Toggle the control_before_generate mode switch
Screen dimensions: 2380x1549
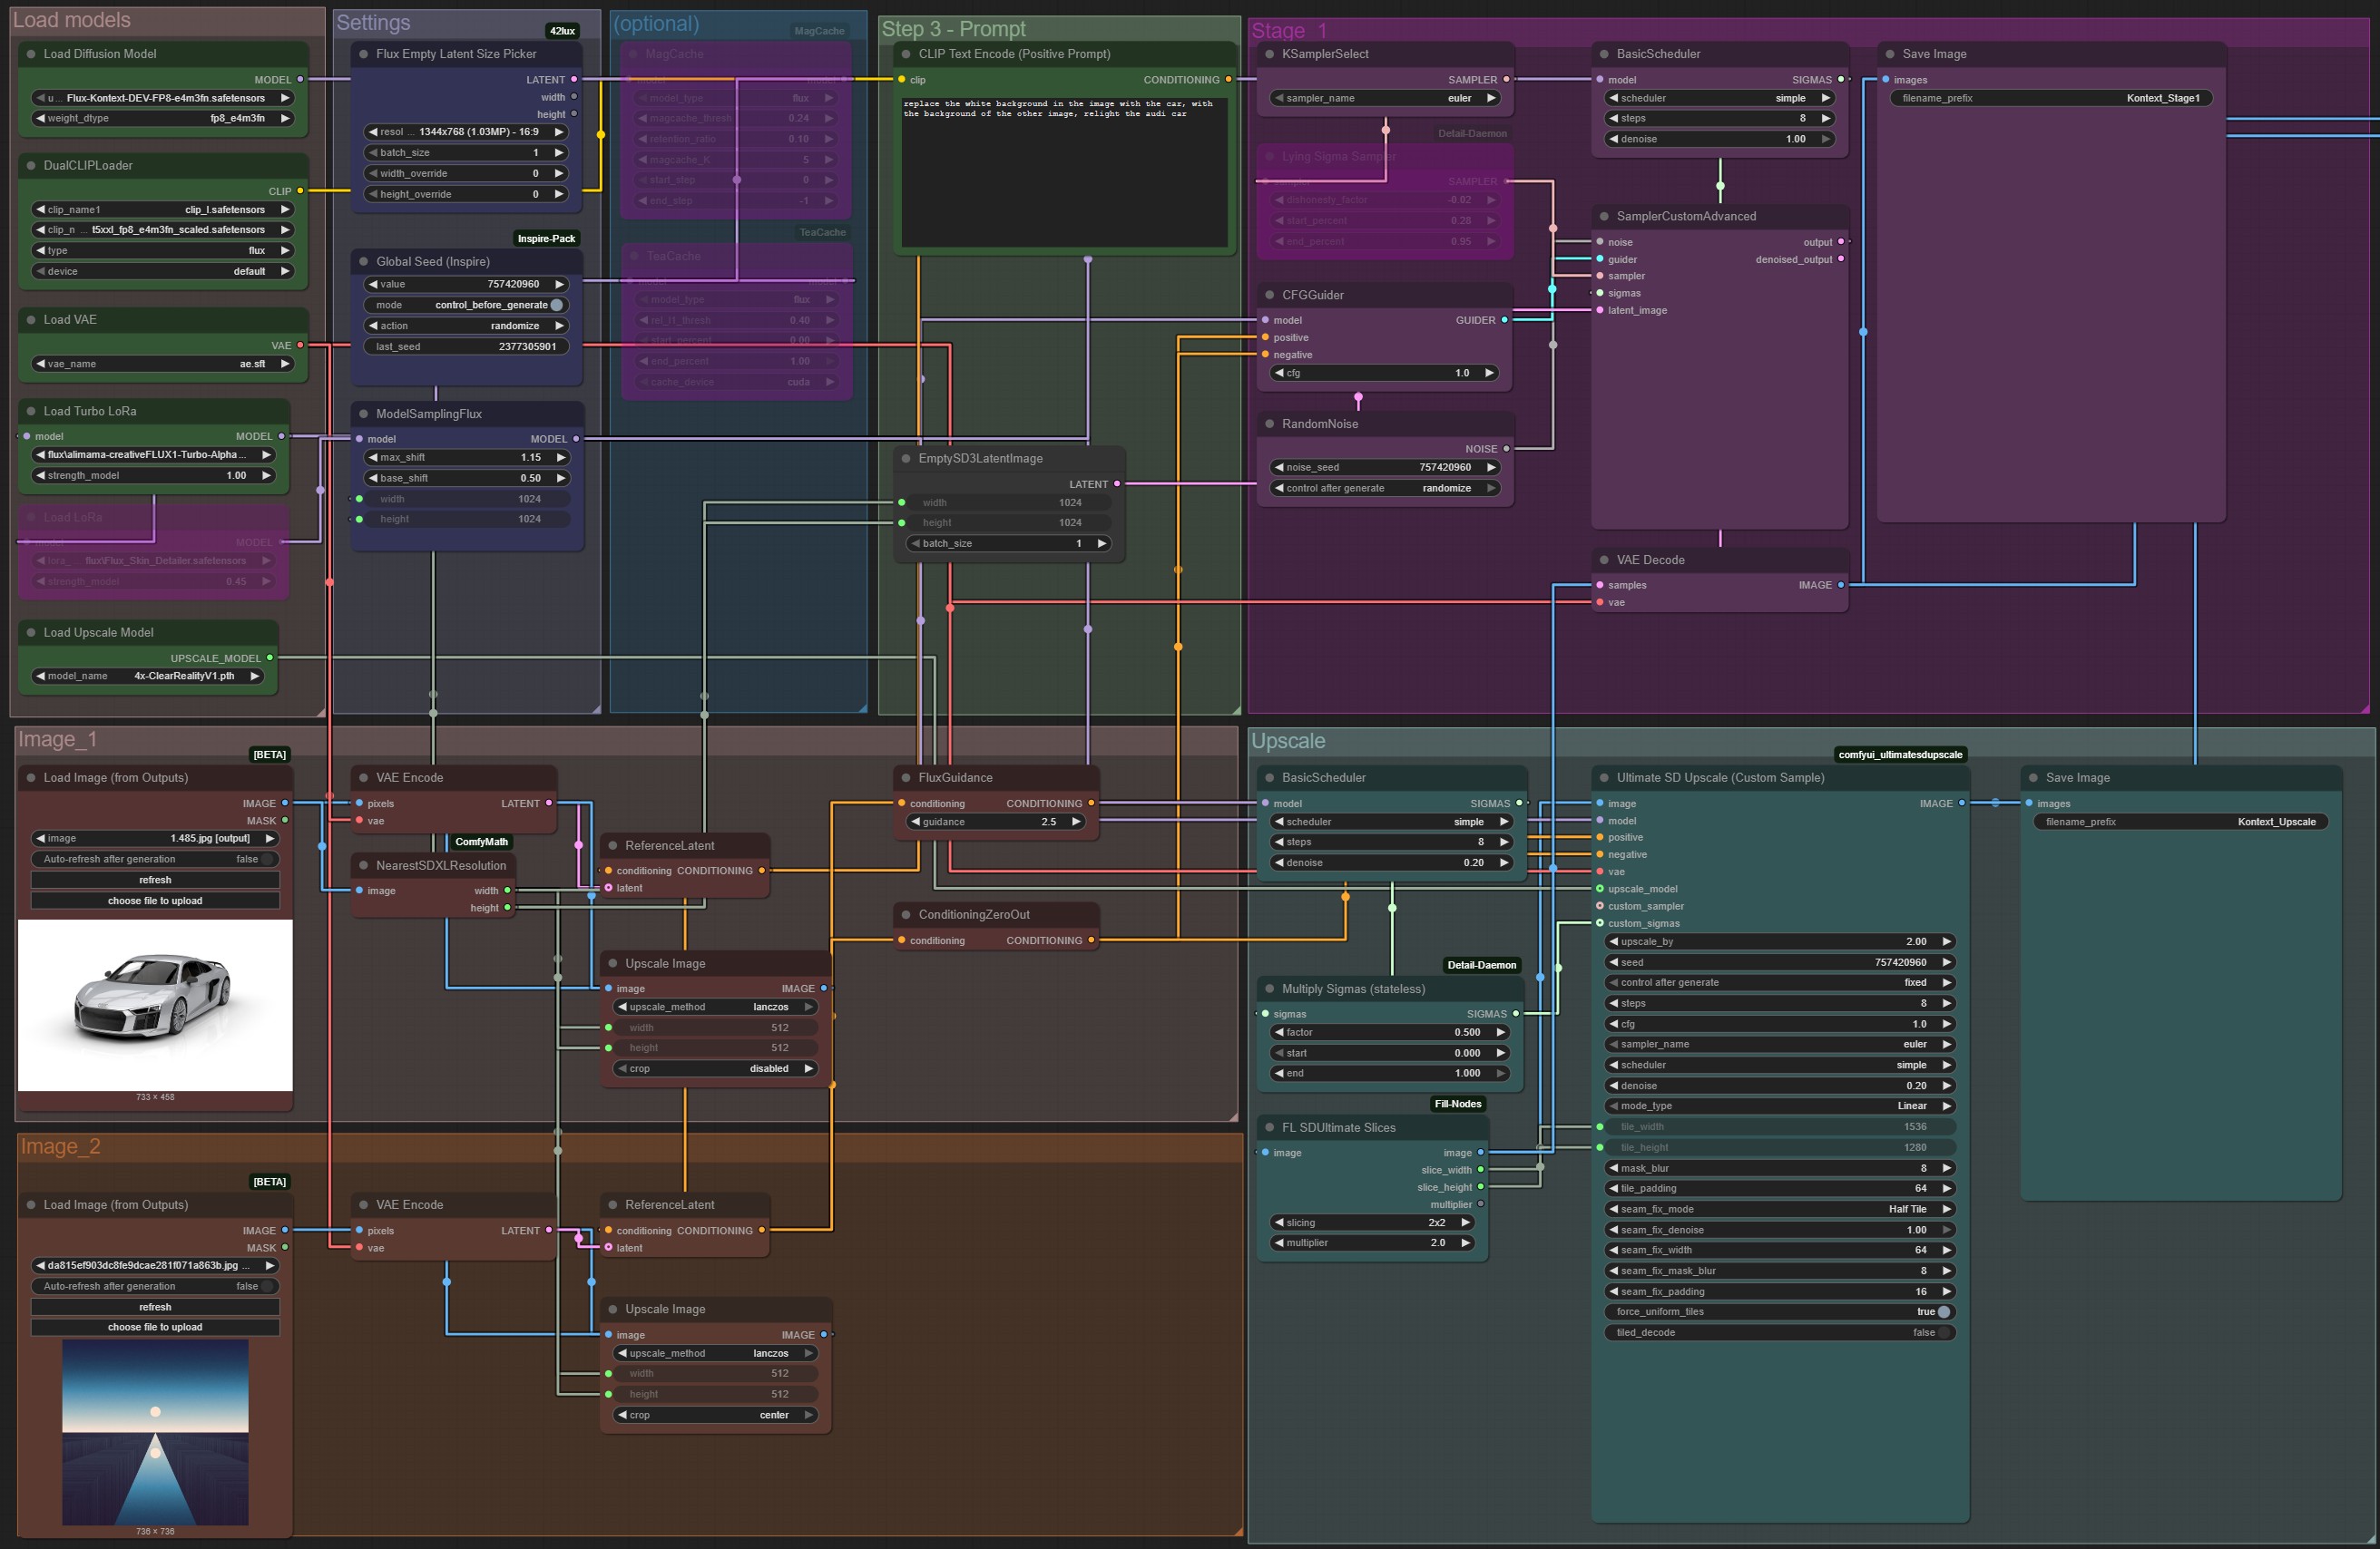tap(557, 305)
